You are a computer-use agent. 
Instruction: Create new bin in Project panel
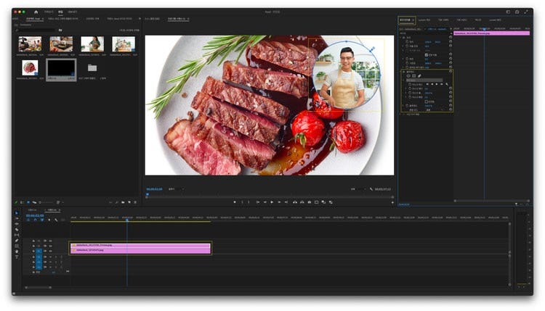(x=123, y=202)
